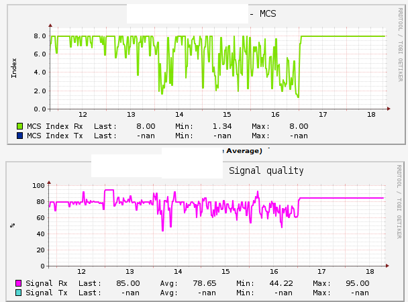Click the 'Signal quality' chart title

pyautogui.click(x=266, y=171)
